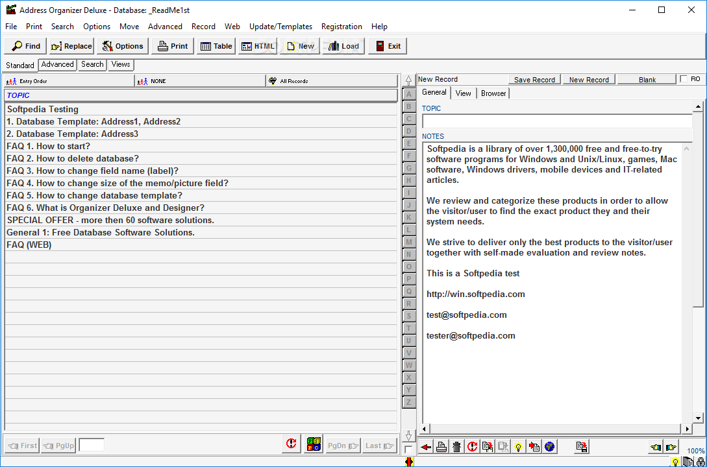Click the Save Record button
Image resolution: width=707 pixels, height=467 pixels.
[534, 79]
